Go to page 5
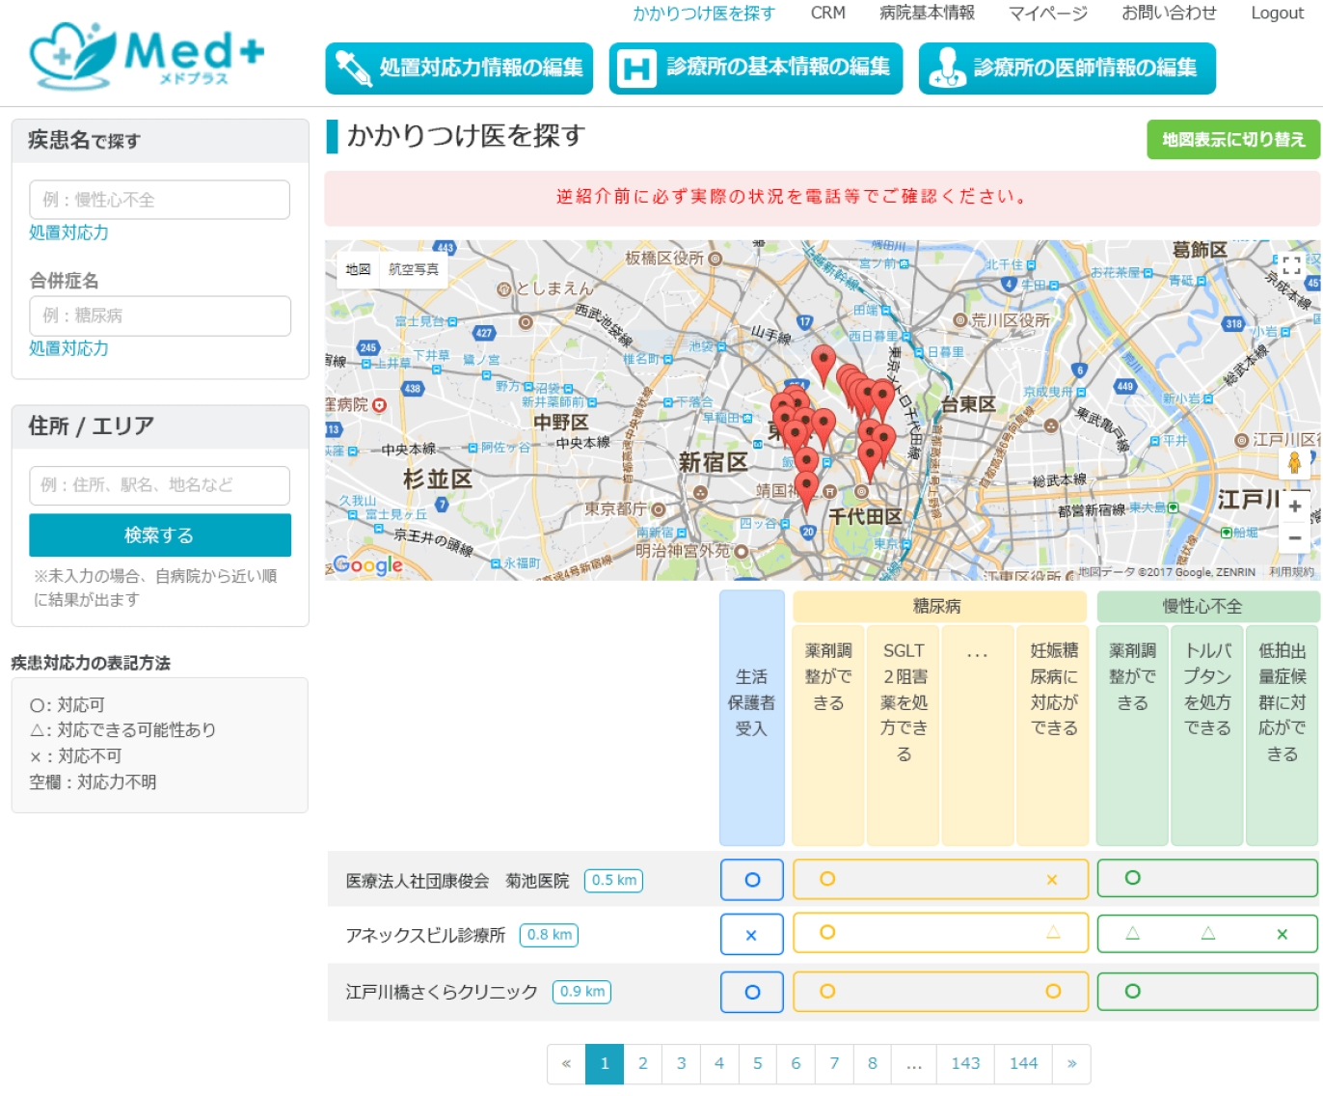 (757, 1064)
